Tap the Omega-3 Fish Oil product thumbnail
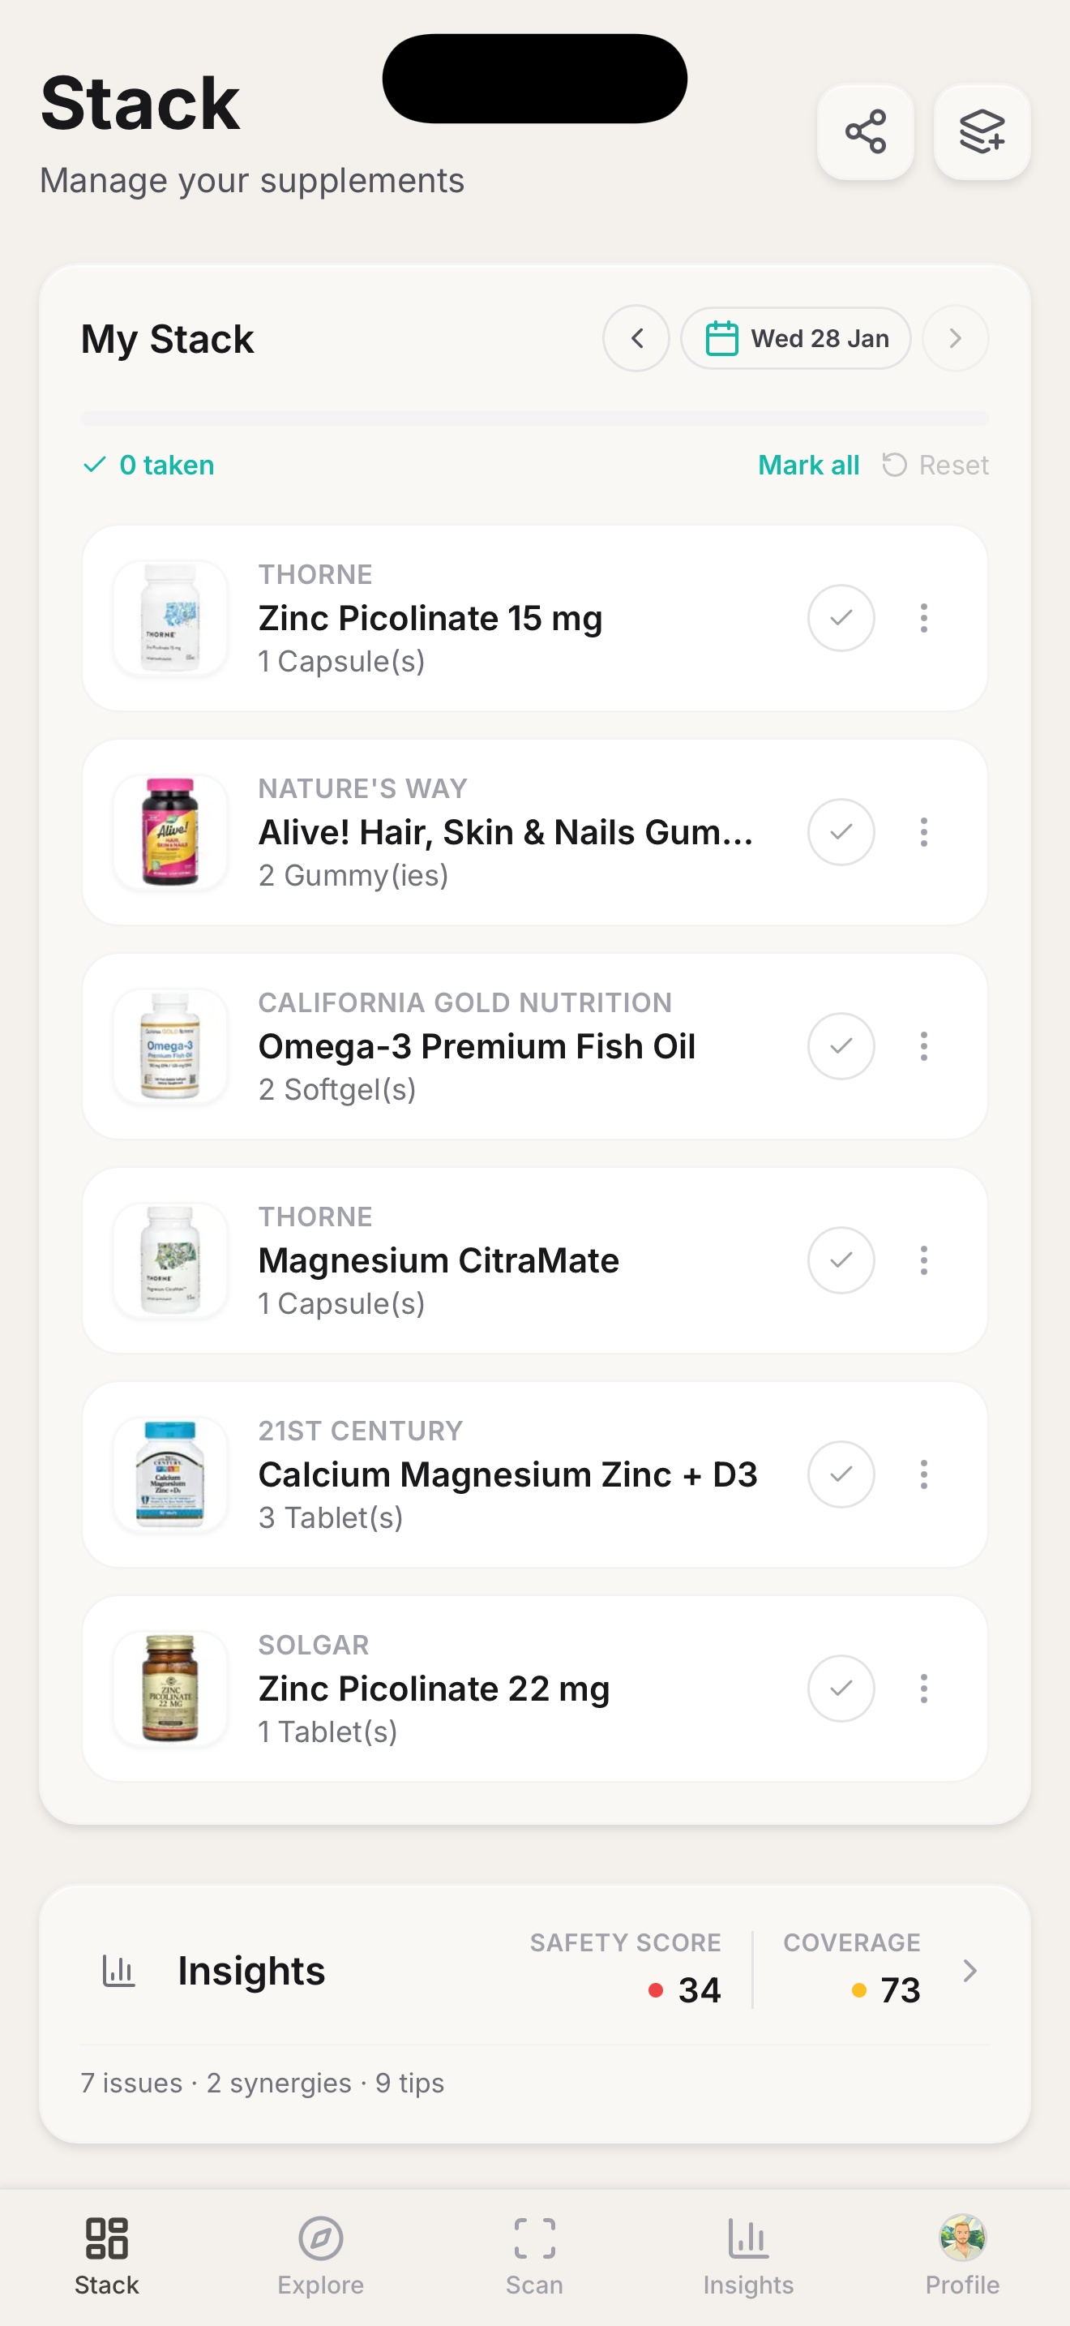The image size is (1070, 2326). (170, 1045)
